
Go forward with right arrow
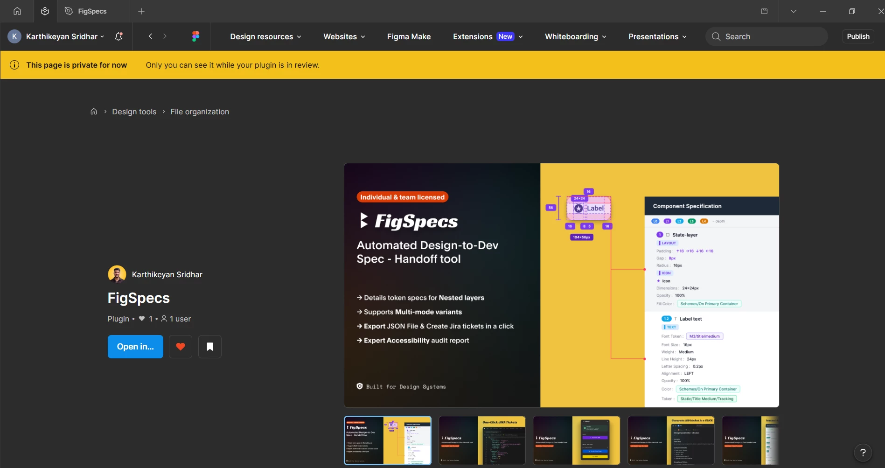coord(165,36)
